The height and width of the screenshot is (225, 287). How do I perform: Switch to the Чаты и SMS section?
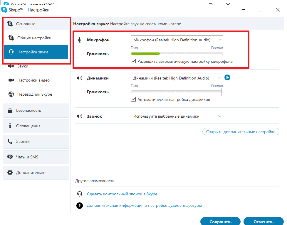click(x=36, y=157)
